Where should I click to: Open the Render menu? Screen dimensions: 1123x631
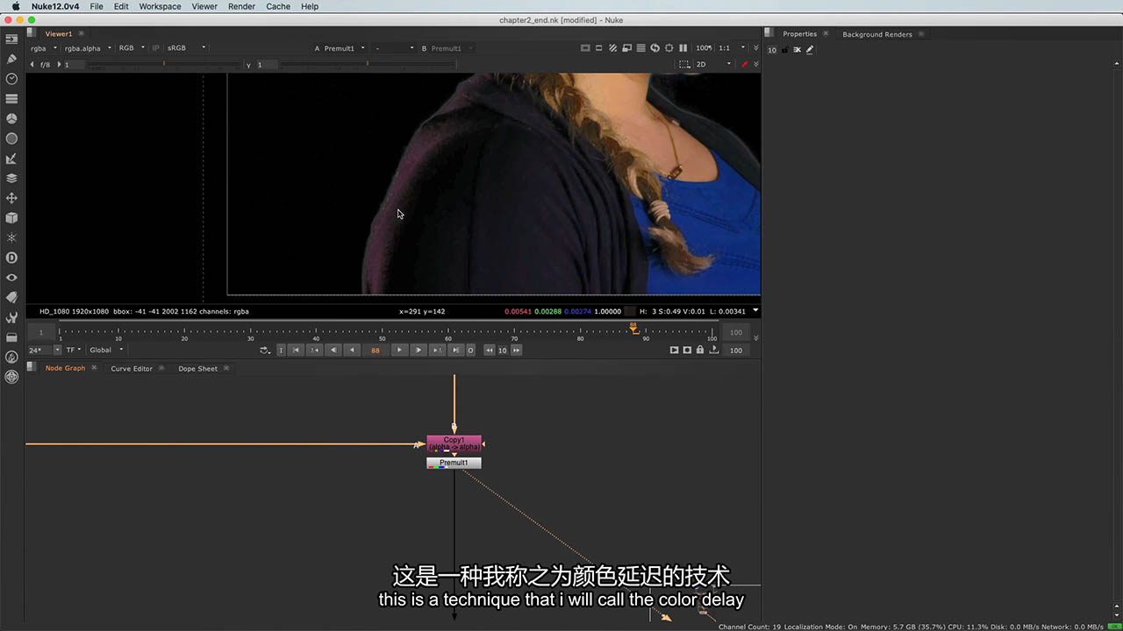[241, 6]
